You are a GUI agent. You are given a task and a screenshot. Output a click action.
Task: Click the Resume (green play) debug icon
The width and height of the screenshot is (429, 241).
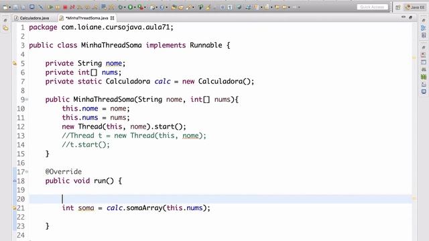(50, 7)
